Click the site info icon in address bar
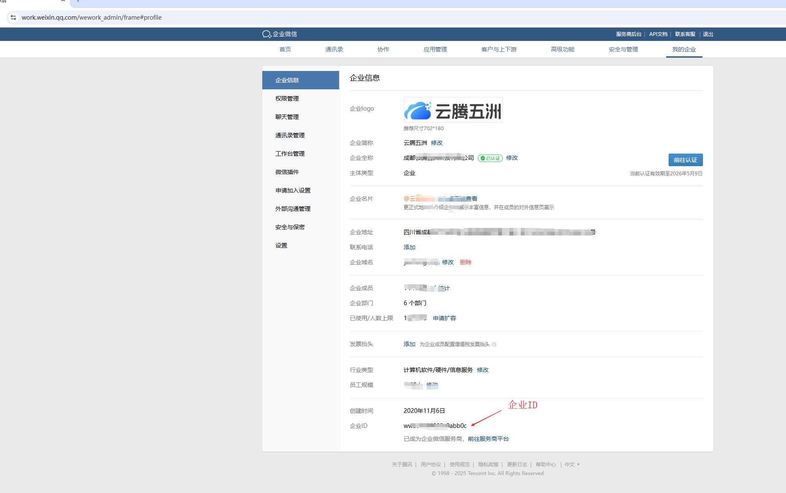 13,18
